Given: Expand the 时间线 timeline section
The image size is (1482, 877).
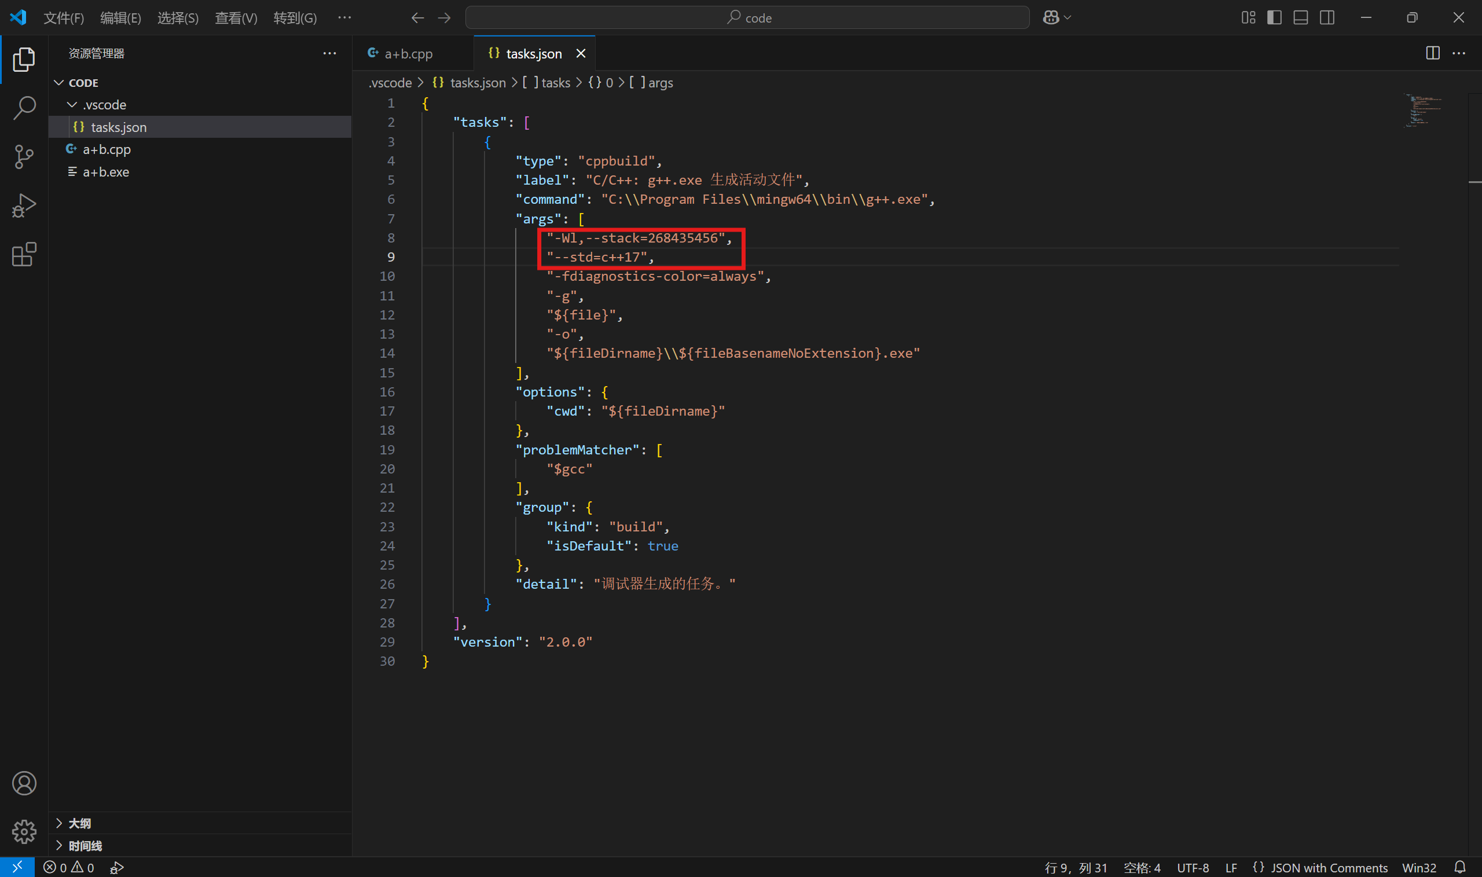Looking at the screenshot, I should (x=85, y=846).
